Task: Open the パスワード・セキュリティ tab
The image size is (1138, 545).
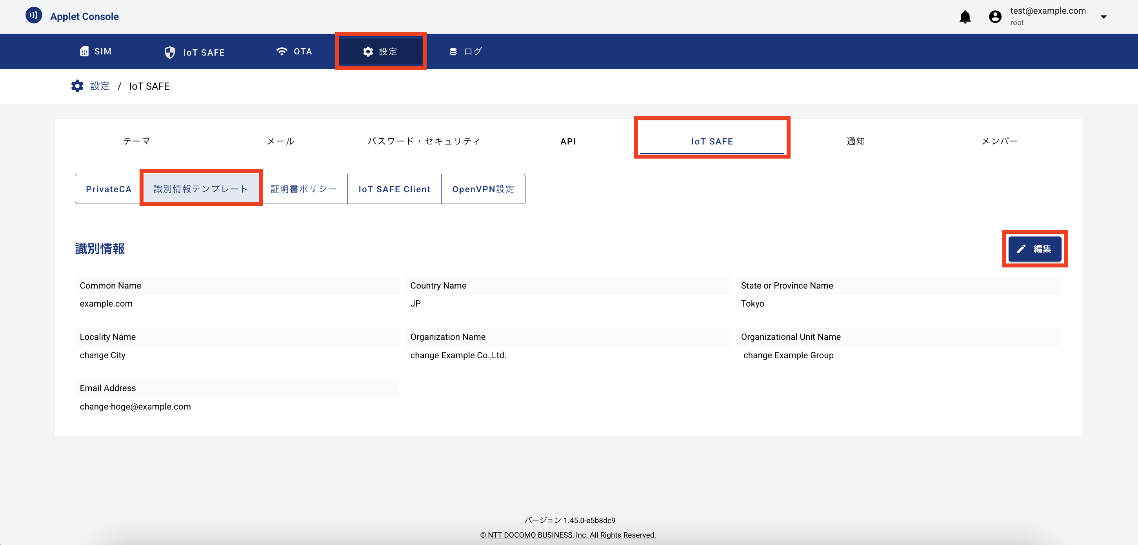Action: (424, 141)
